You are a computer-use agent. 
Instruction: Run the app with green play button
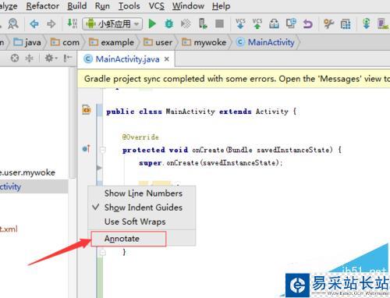tap(152, 24)
